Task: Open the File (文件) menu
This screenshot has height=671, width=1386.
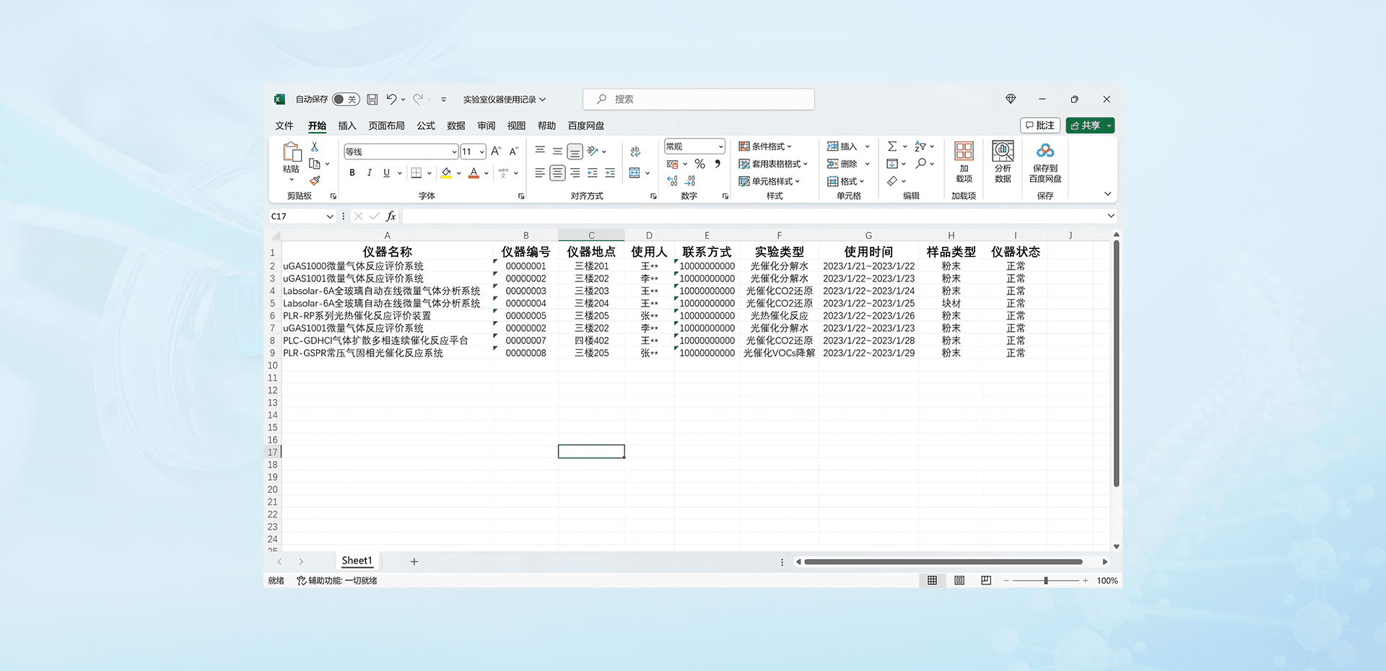Action: (284, 126)
